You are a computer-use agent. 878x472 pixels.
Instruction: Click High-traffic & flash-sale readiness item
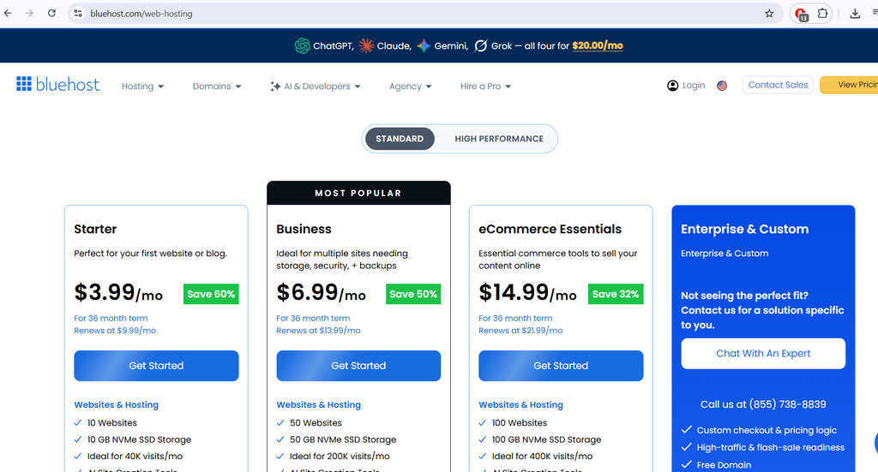point(762,447)
